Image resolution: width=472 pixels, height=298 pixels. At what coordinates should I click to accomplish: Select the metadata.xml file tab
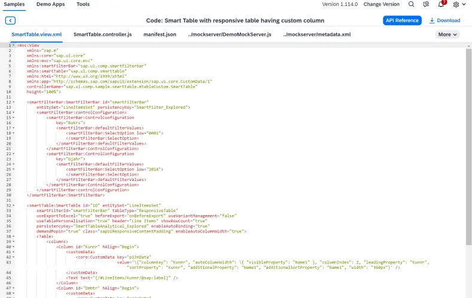[317, 35]
